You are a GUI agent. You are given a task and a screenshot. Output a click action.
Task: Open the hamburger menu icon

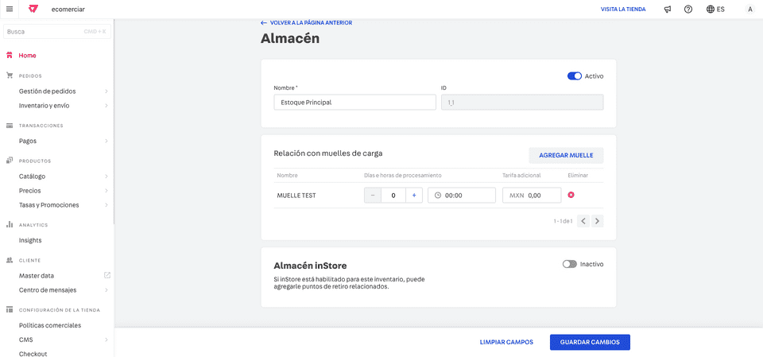[x=10, y=10]
